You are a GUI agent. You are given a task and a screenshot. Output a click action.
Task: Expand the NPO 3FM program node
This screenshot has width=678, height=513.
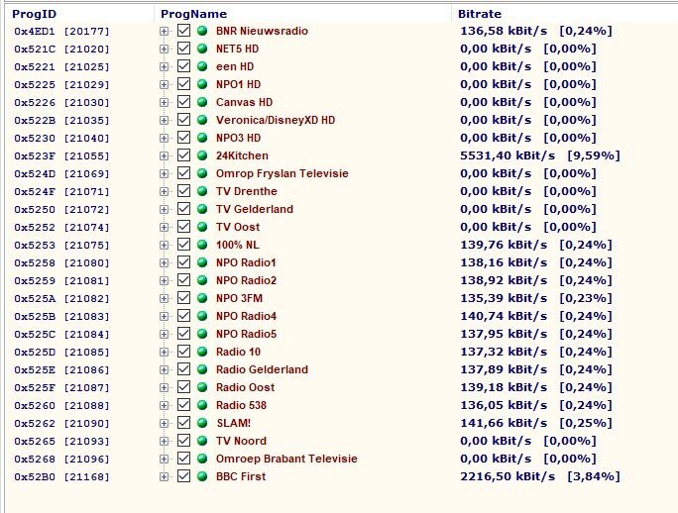[x=164, y=299]
